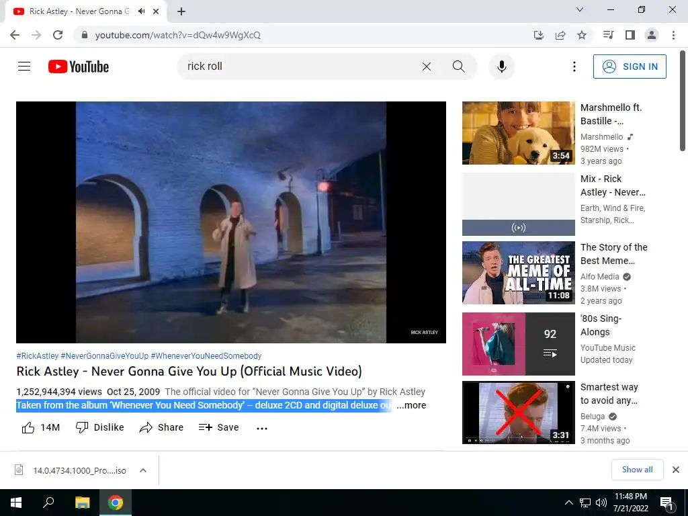Open 'The Story of the Best Meme' title
The height and width of the screenshot is (516, 688).
pyautogui.click(x=614, y=254)
